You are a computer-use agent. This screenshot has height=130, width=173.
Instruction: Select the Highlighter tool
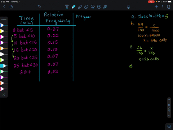pyautogui.click(x=80, y=6)
